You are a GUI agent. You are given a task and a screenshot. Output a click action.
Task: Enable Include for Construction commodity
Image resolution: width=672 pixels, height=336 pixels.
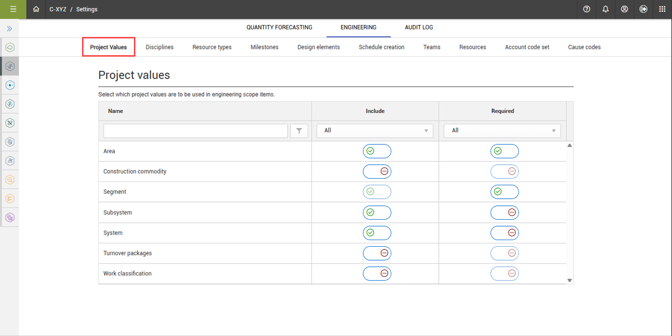tap(377, 171)
